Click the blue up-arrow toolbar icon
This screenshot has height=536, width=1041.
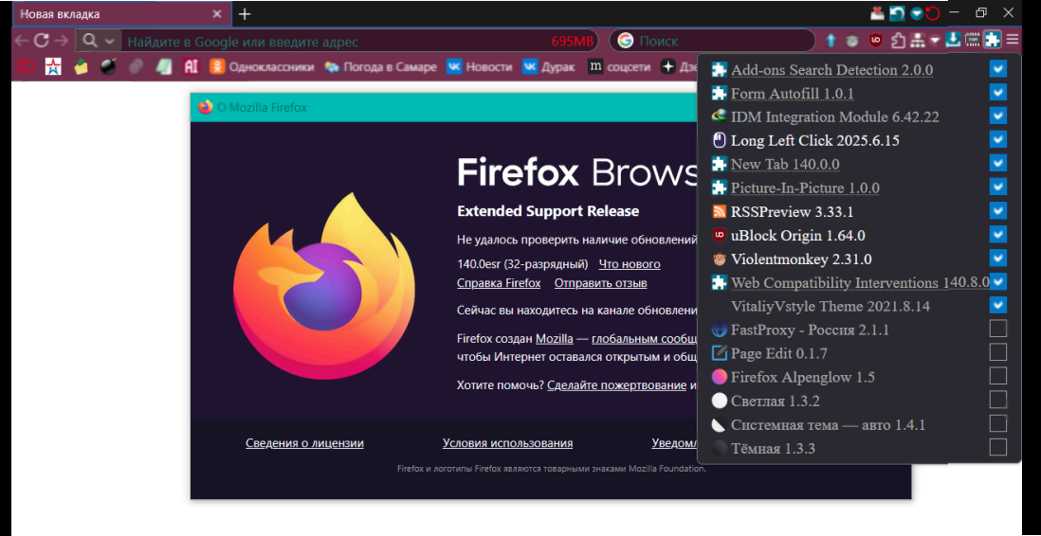pyautogui.click(x=831, y=41)
